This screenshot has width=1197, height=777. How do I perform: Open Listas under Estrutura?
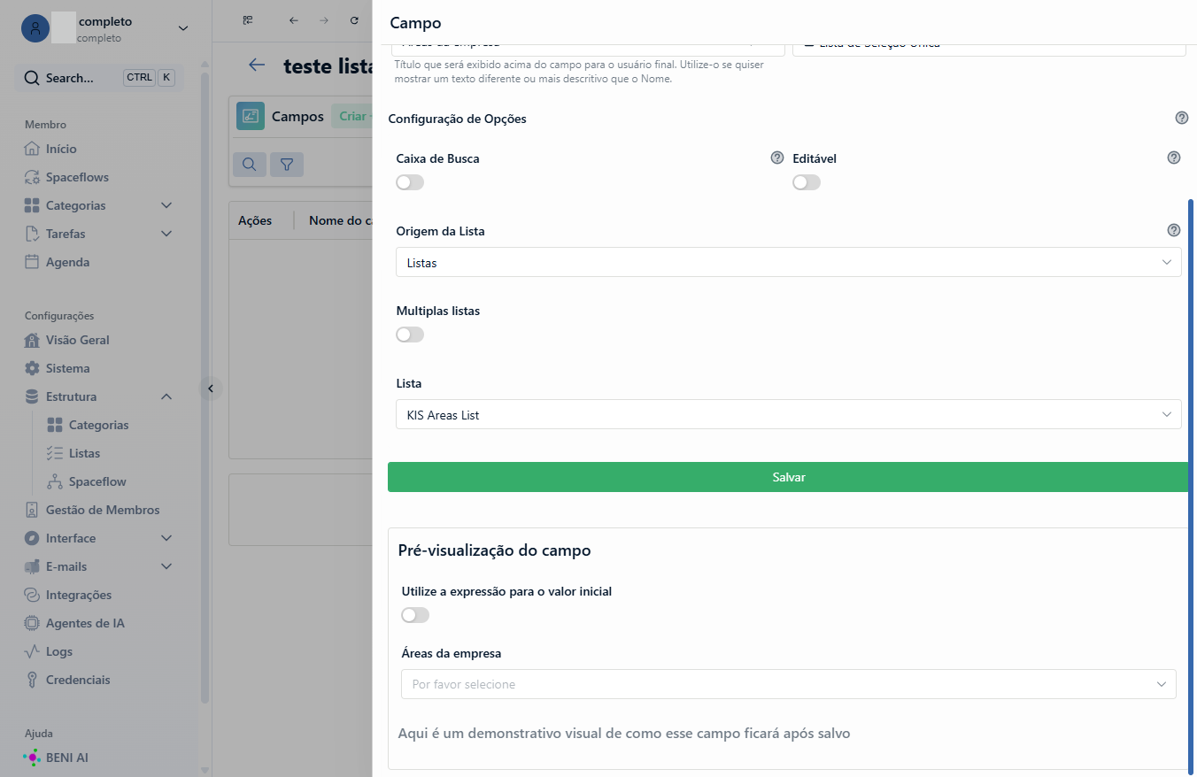point(84,453)
